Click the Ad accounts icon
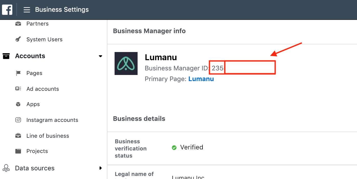This screenshot has height=179, width=357. tap(18, 89)
